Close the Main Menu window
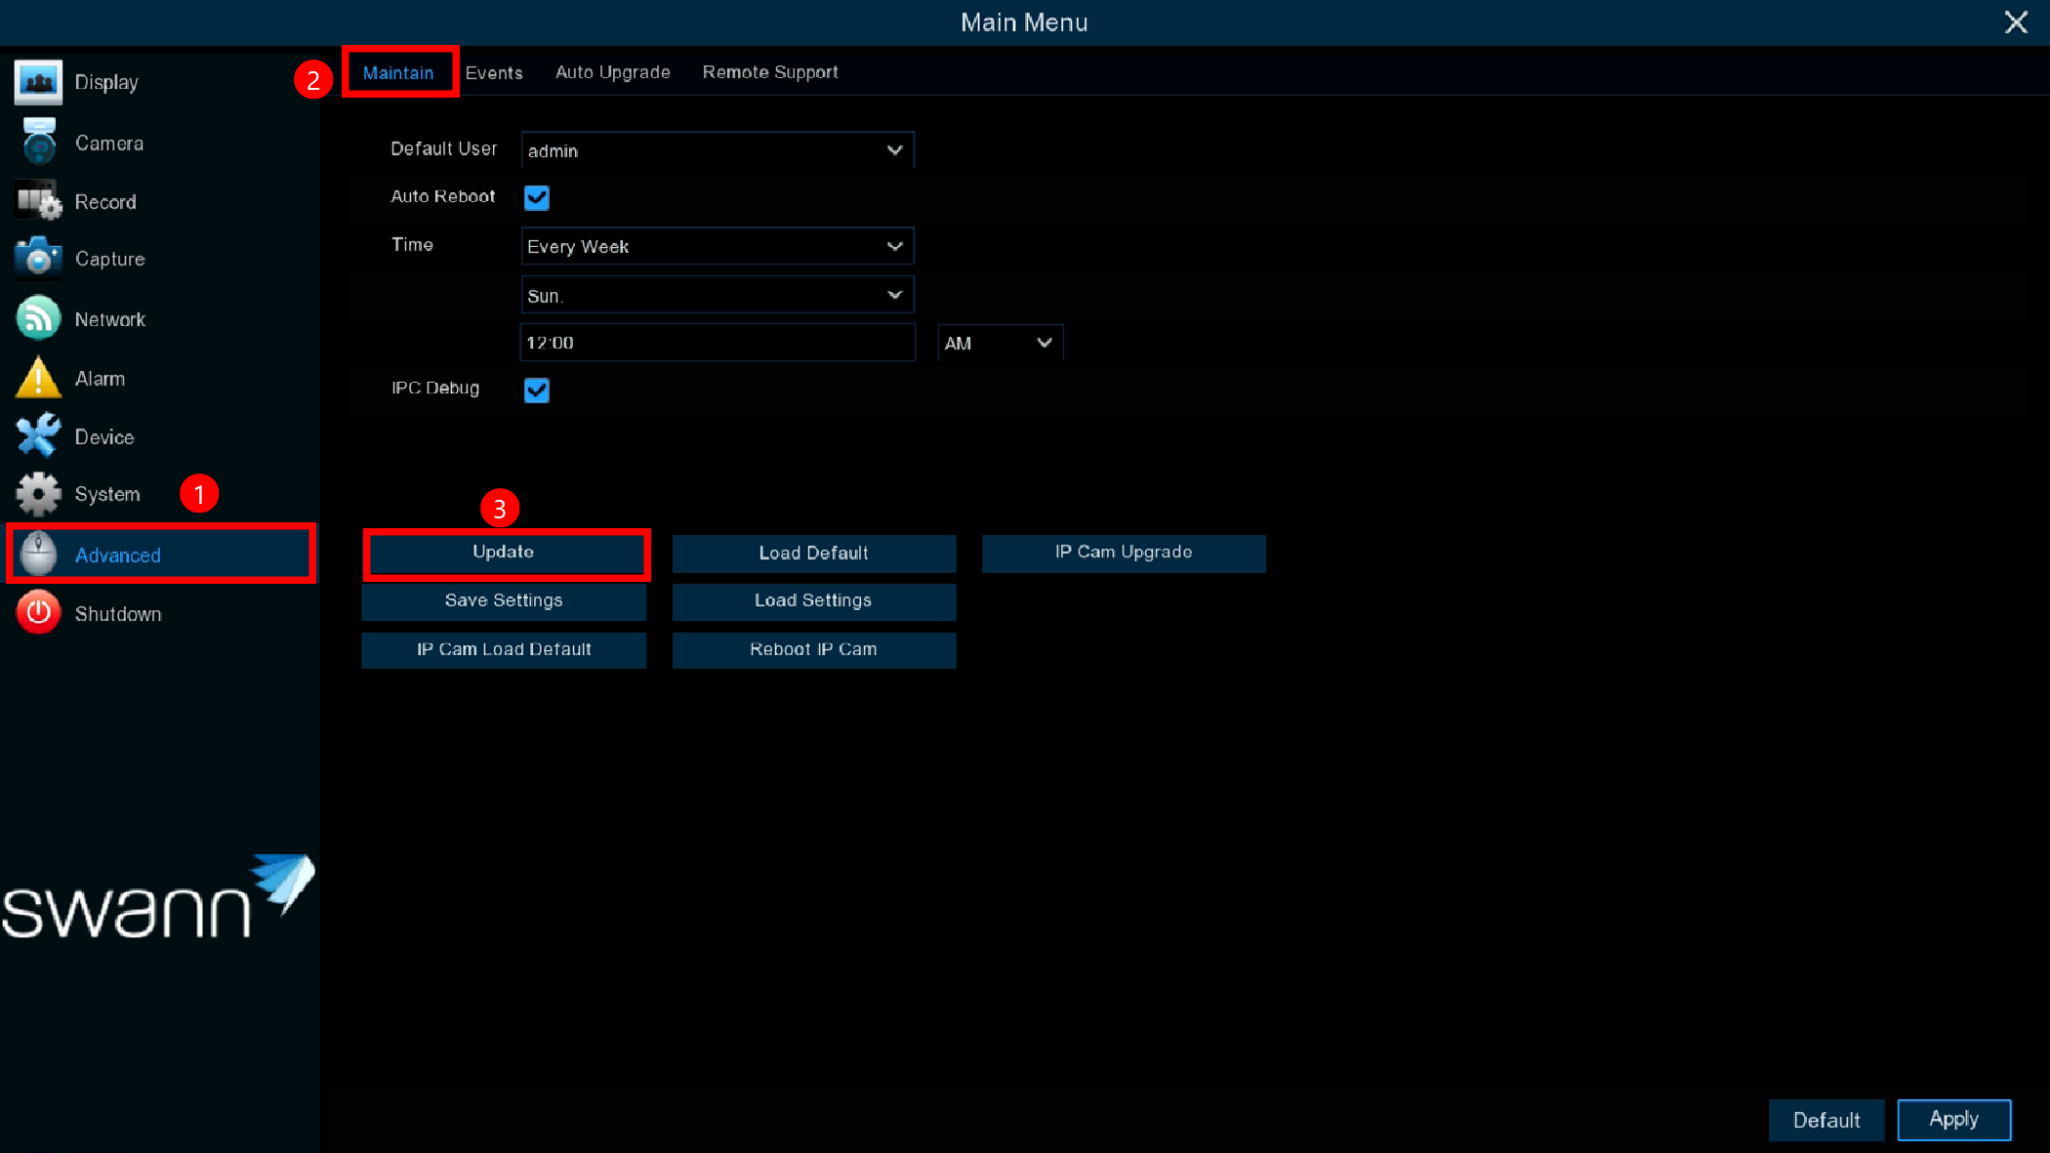The image size is (2050, 1153). pos(2016,22)
